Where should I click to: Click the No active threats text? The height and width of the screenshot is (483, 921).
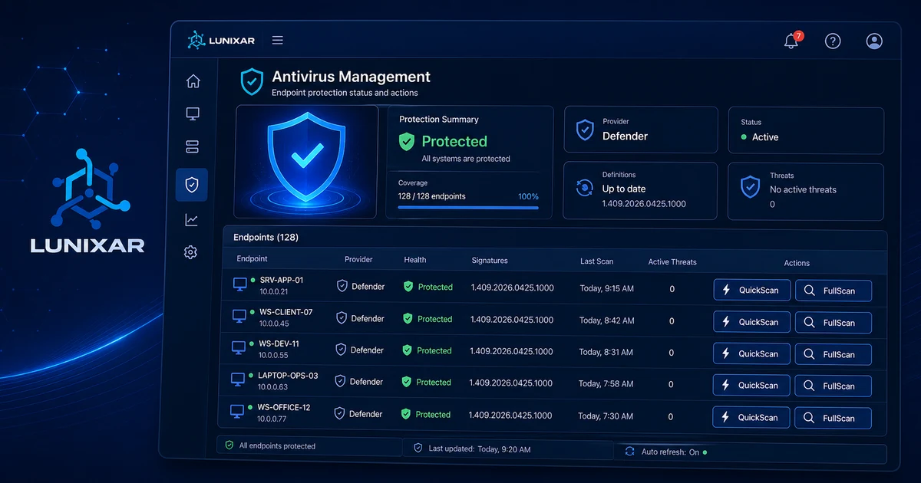(x=803, y=189)
